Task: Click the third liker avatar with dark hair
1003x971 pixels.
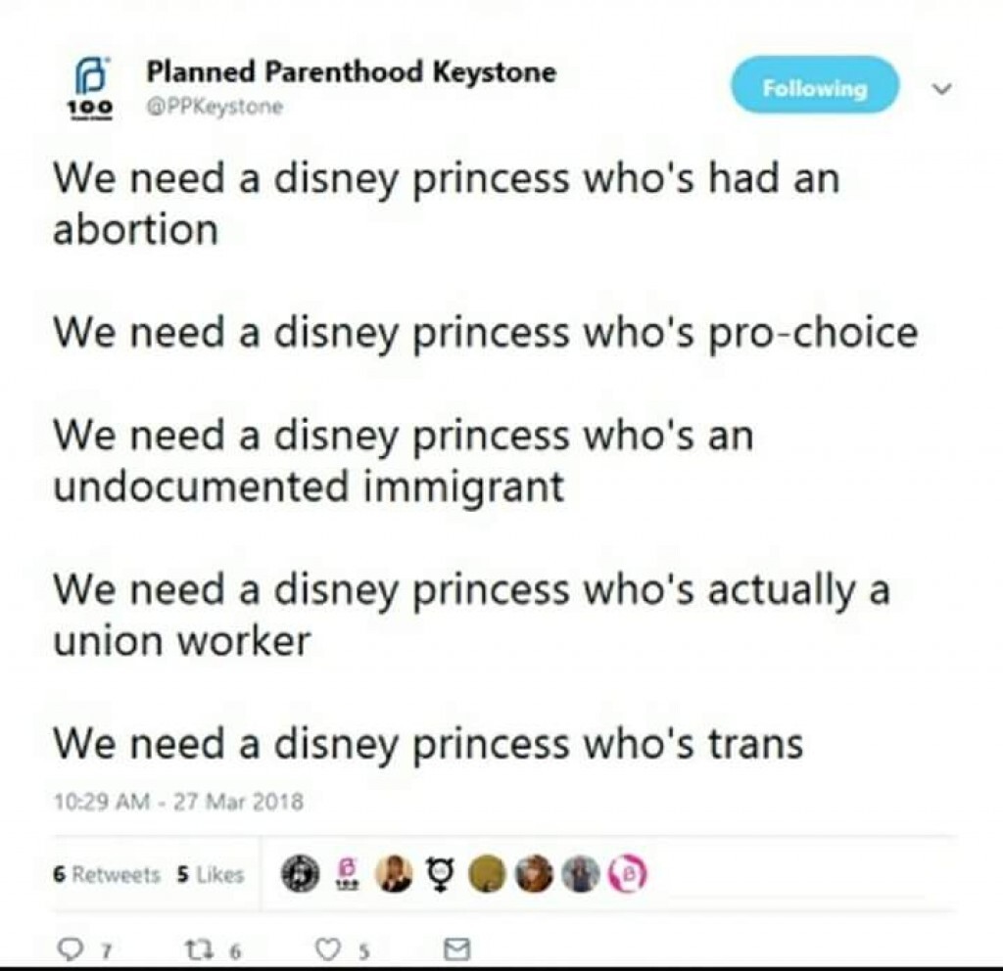Action: click(x=394, y=874)
